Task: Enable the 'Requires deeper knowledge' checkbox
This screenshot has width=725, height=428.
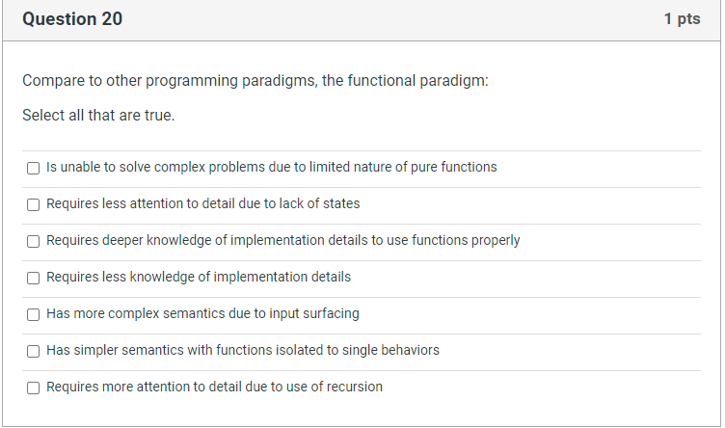Action: [33, 241]
